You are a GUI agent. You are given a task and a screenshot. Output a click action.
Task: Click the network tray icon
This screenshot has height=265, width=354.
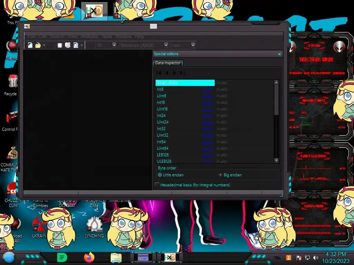[x=307, y=257]
